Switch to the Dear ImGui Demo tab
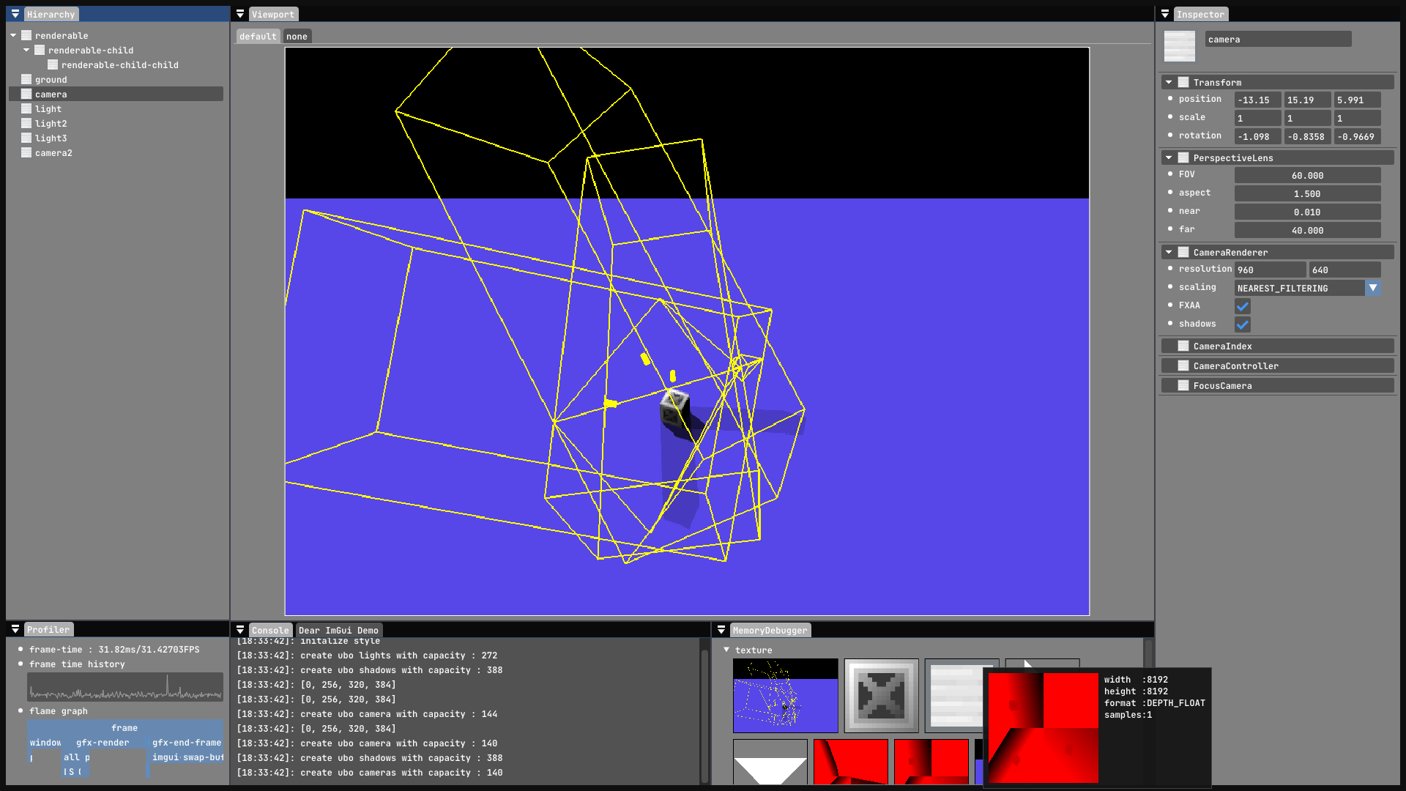The width and height of the screenshot is (1406, 791). [x=338, y=630]
